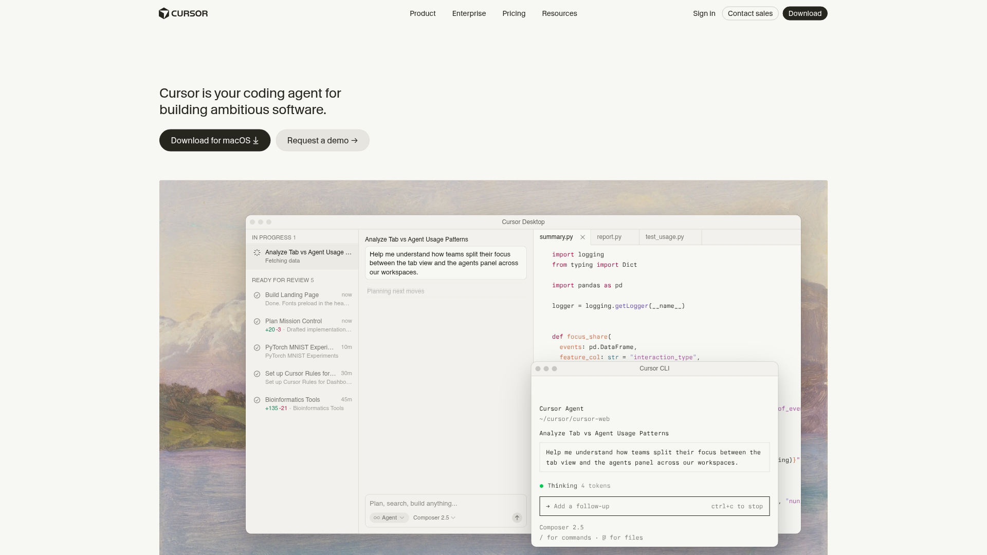Click the 'def focus_share(' code line
This screenshot has width=987, height=555.
click(581, 337)
